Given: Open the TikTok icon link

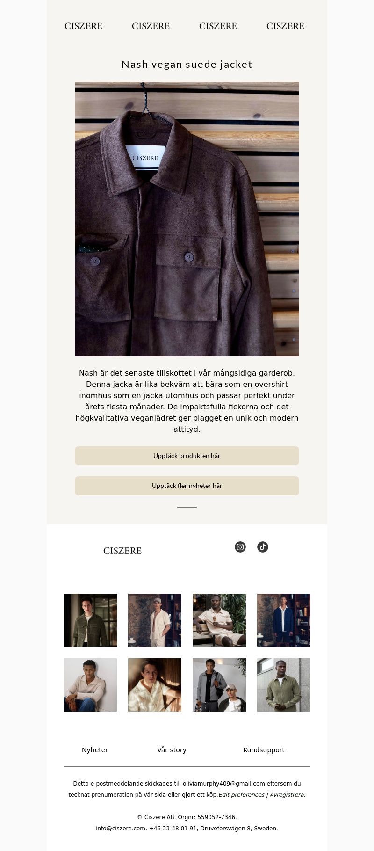Looking at the screenshot, I should coord(263,547).
